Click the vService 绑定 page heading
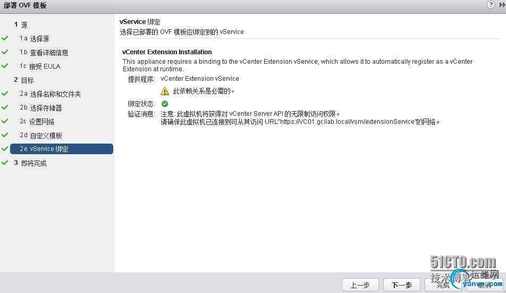Image resolution: width=506 pixels, height=293 pixels. [x=140, y=22]
